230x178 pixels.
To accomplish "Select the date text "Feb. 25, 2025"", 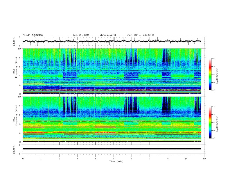I will [81, 35].
